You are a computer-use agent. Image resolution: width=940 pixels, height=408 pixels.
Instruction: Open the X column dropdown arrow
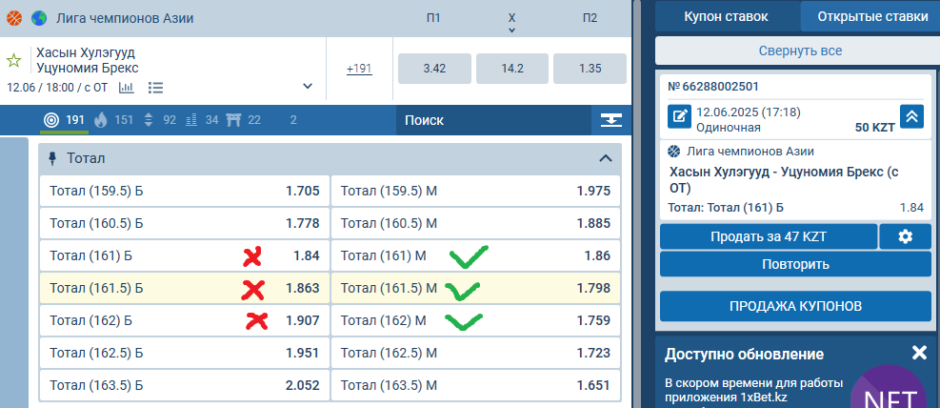(512, 31)
